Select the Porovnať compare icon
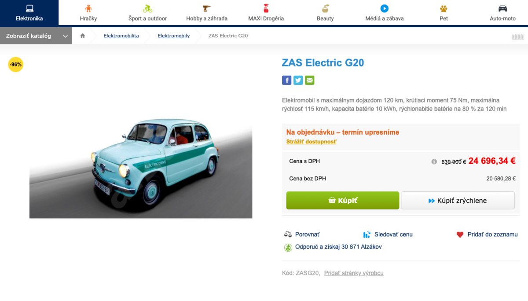This screenshot has height=301, width=528. 289,234
